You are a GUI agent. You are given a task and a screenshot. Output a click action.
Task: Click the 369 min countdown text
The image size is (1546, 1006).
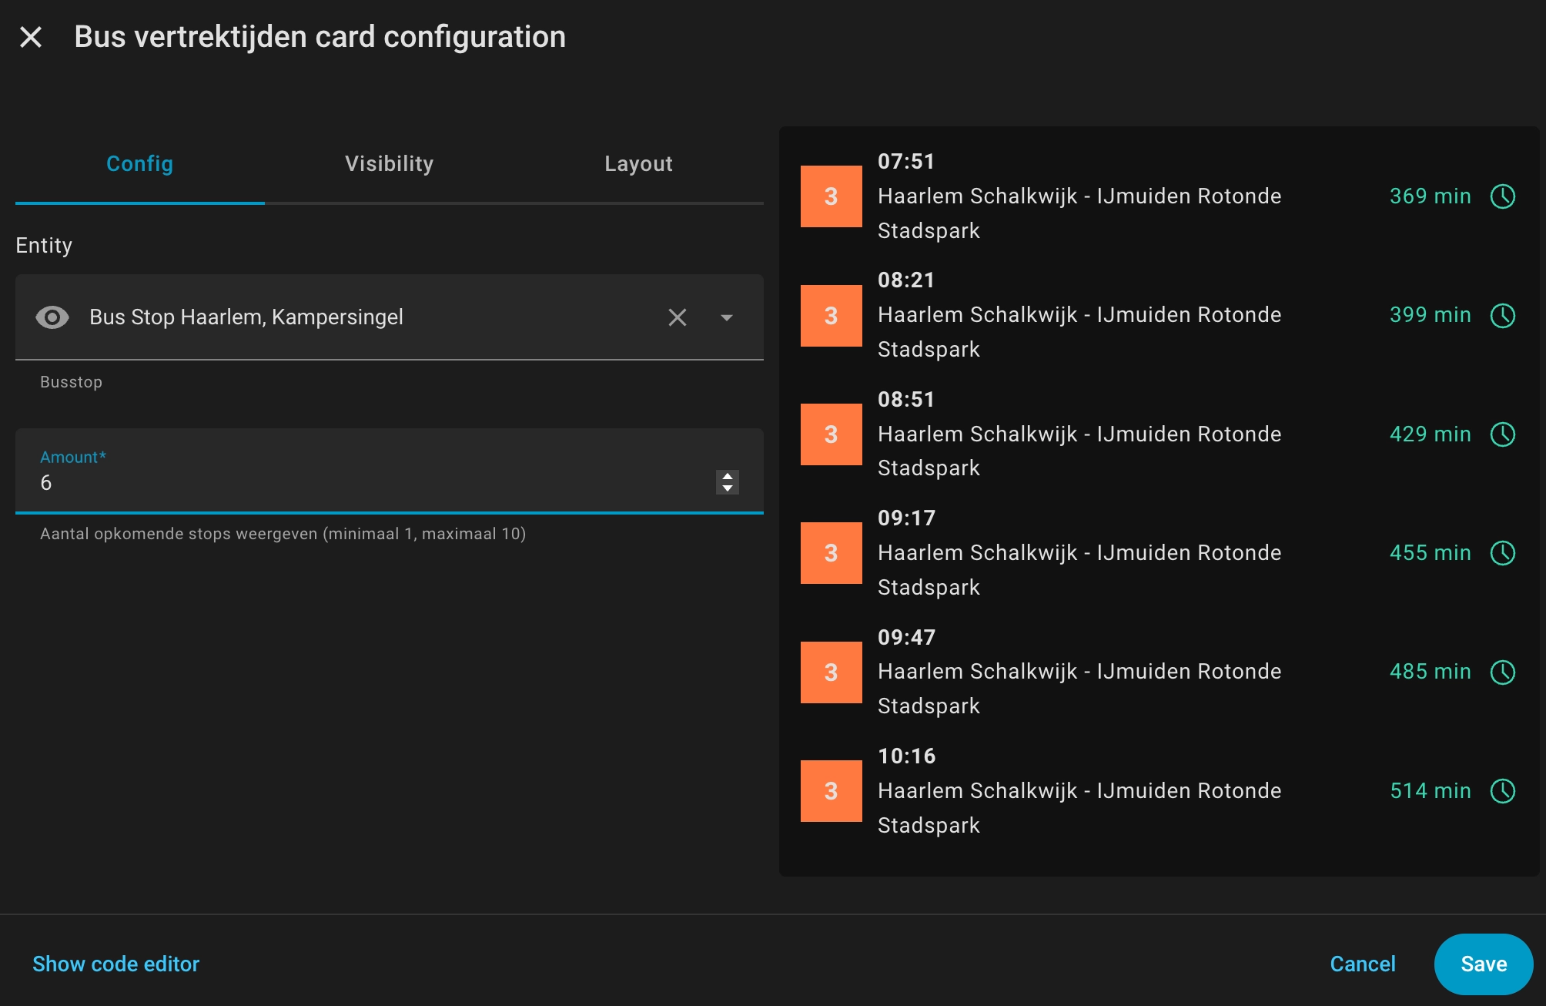pos(1430,196)
